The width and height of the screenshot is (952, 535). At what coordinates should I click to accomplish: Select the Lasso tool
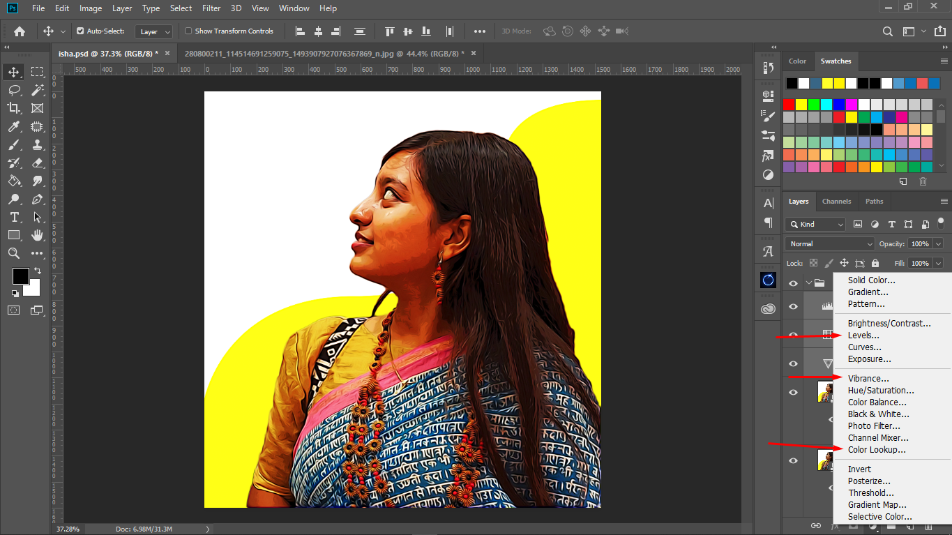pos(13,90)
